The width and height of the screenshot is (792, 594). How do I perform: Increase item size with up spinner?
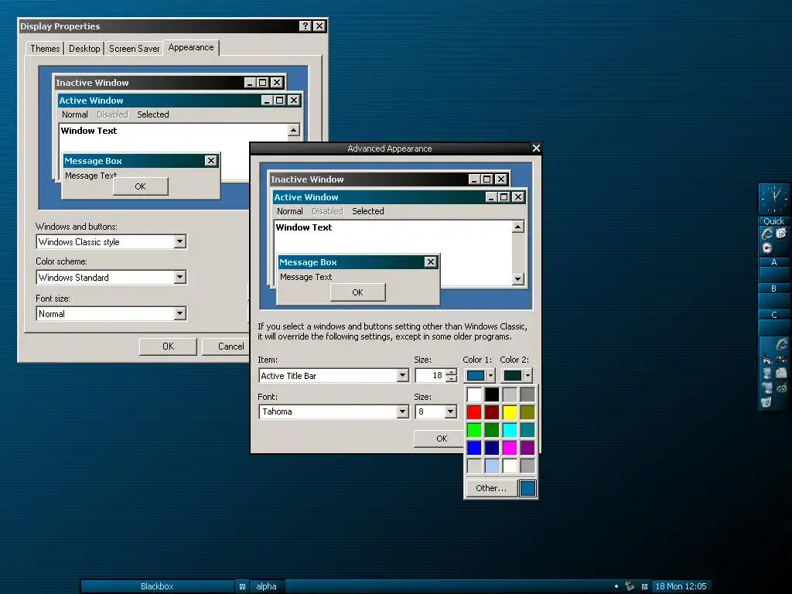click(452, 372)
